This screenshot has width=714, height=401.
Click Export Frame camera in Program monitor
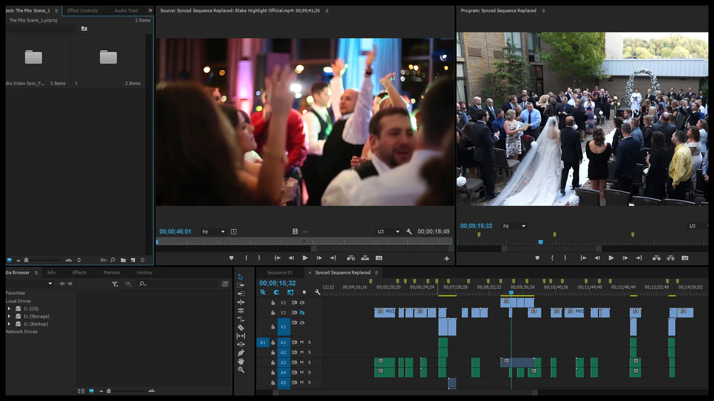tap(685, 258)
